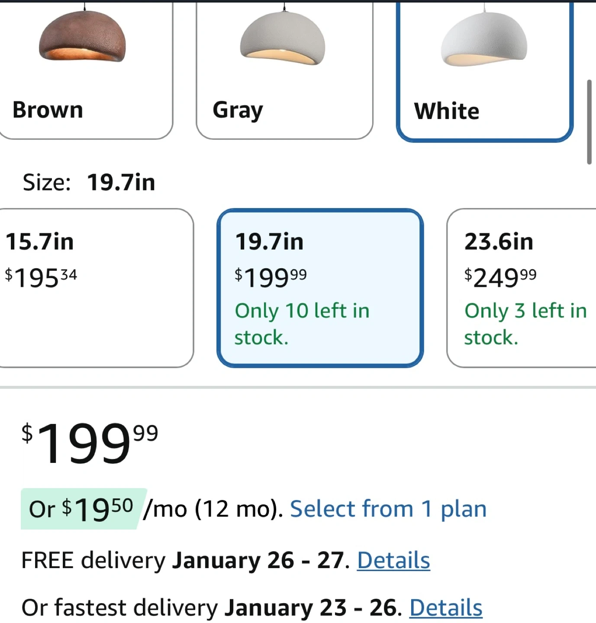Tap the "Only 3 left in stock" notice
This screenshot has width=596, height=623.
(525, 324)
